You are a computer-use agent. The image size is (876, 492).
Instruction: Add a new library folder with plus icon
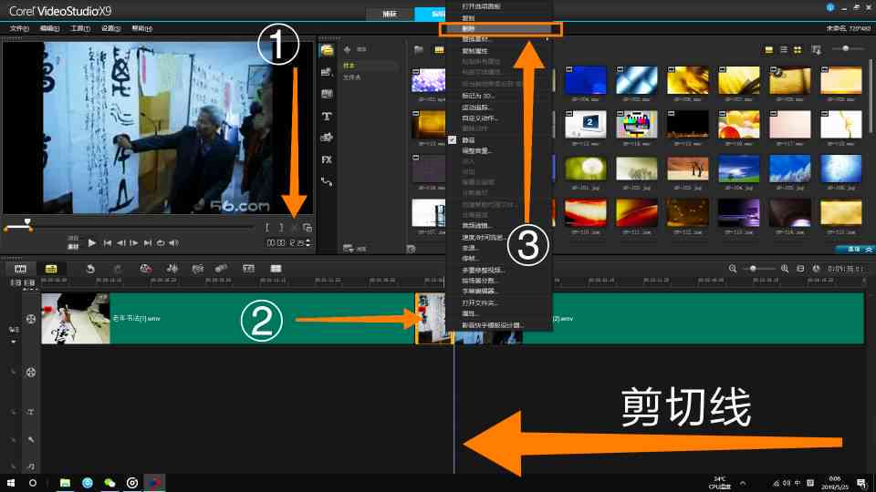[x=347, y=49]
